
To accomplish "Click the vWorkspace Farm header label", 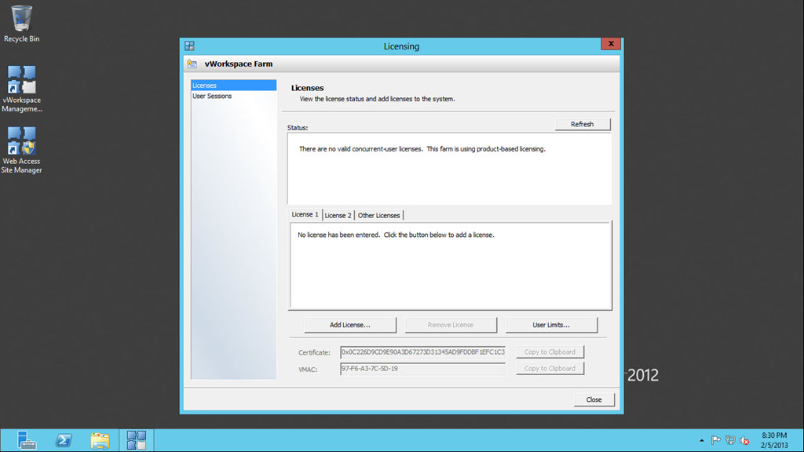I will pos(239,64).
